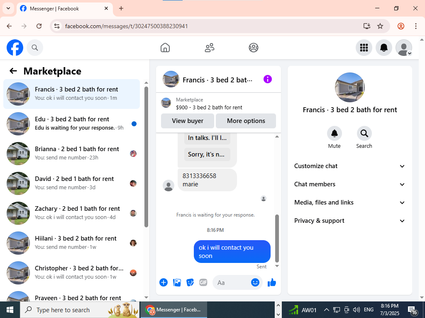Viewport: 425px width, 318px height.
Task: Open Hiilani 3 bed 2 bath conversation
Action: coord(71,243)
